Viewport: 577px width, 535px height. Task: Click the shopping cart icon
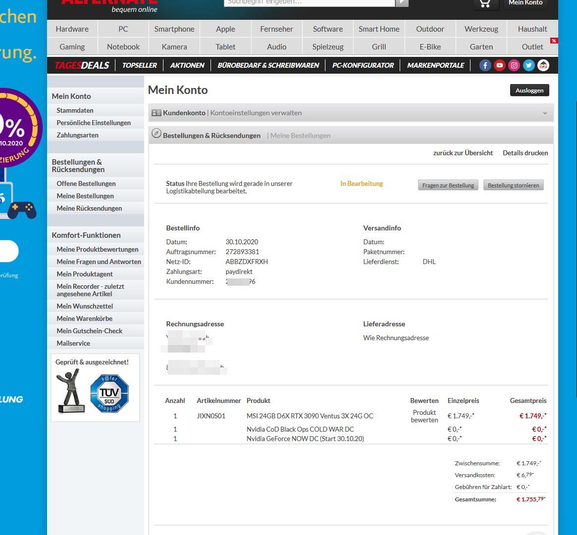click(486, 3)
